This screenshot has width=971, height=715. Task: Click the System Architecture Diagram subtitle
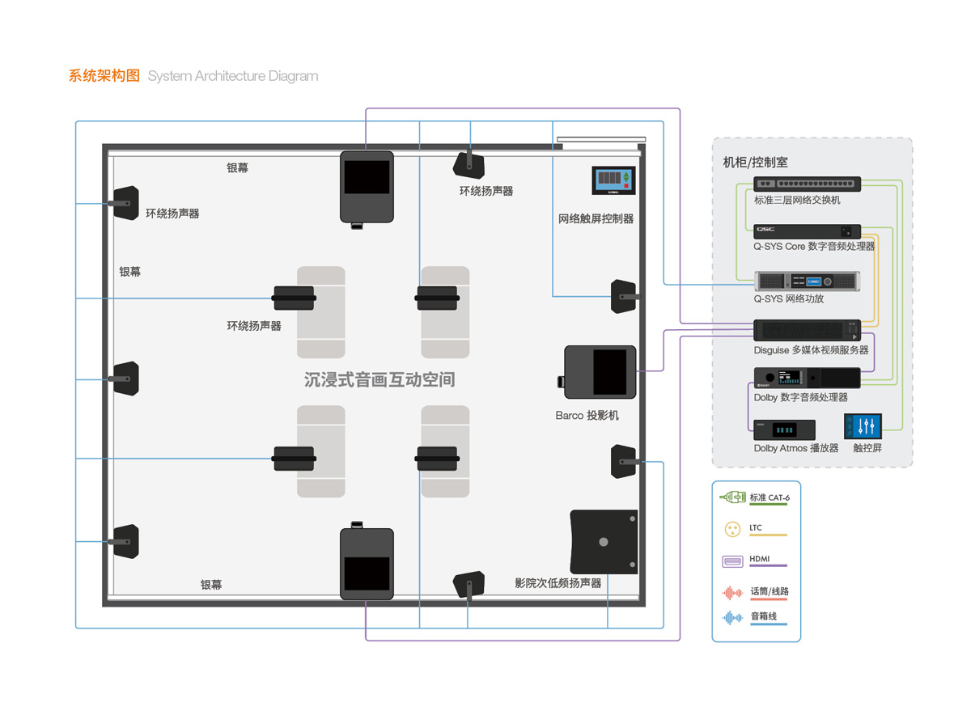(233, 77)
